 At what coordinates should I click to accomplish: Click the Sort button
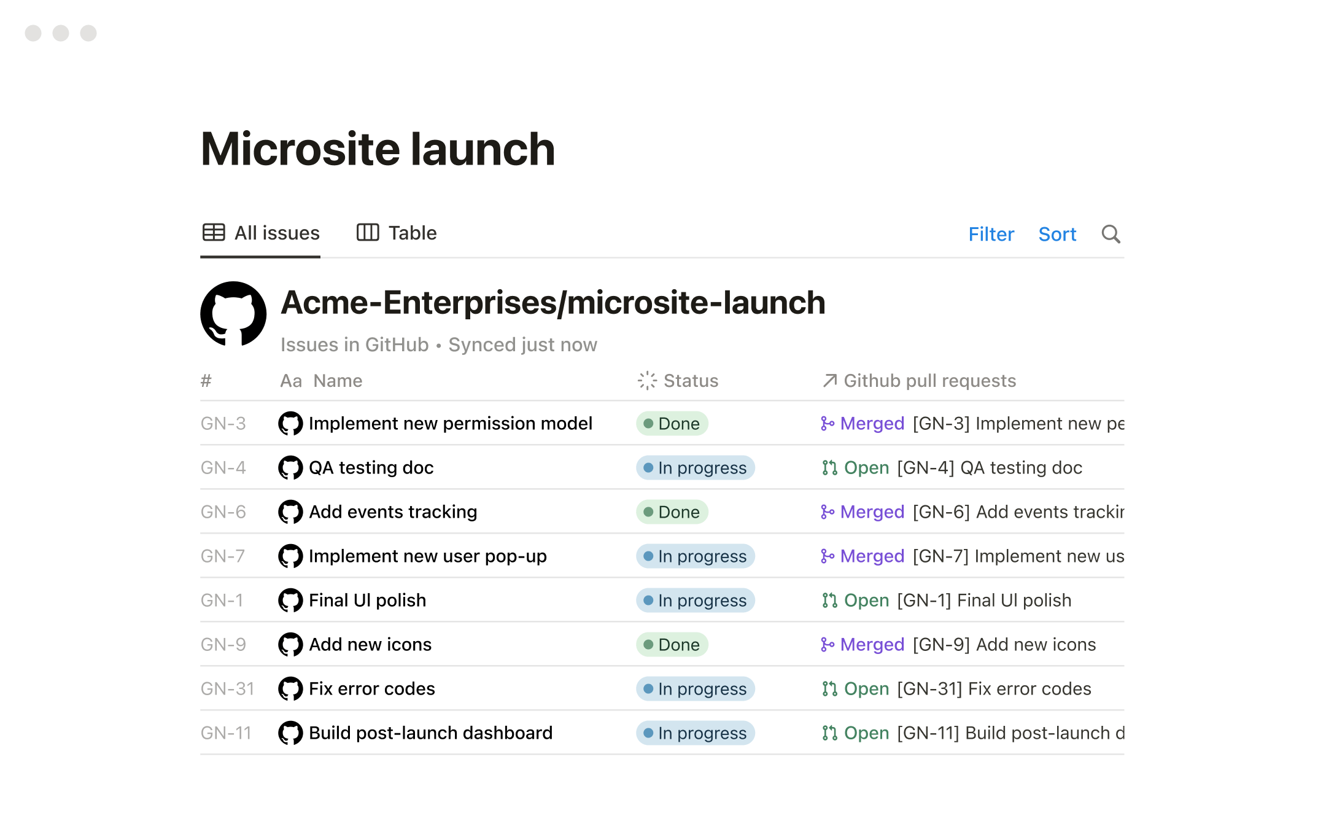[1057, 234]
